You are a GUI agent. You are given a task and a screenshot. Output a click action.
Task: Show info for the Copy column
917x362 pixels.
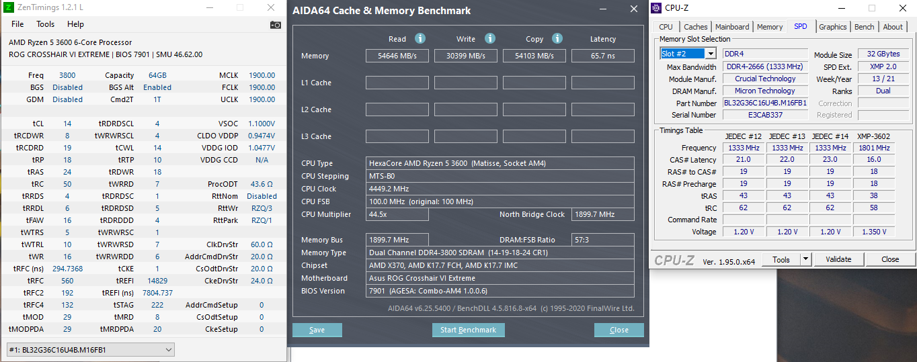pyautogui.click(x=557, y=39)
